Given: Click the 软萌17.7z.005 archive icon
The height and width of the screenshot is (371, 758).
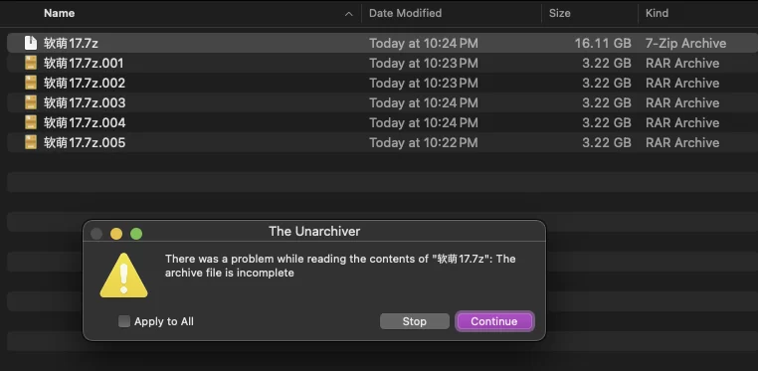Looking at the screenshot, I should pyautogui.click(x=31, y=142).
